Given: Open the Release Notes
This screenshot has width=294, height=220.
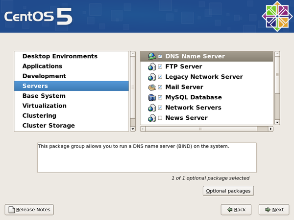Looking at the screenshot, I should tap(29, 210).
